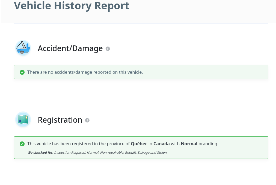Click the bold Québec province name
The height and width of the screenshot is (185, 276).
139,144
